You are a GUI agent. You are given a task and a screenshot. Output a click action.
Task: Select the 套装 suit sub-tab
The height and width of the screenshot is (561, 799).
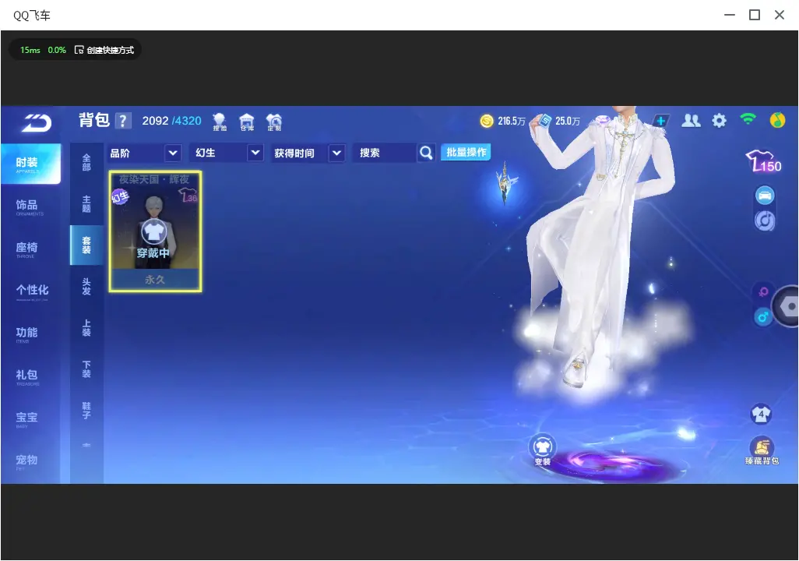tap(86, 245)
